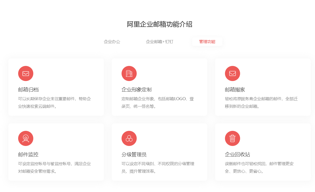Click the 企业形象定制 building icon
This screenshot has height=192, width=315.
(x=129, y=73)
